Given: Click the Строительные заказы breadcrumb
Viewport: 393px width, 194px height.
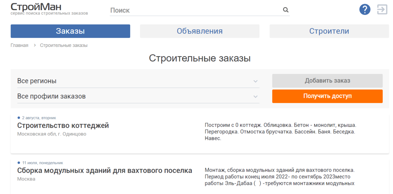Looking at the screenshot, I should pos(64,45).
